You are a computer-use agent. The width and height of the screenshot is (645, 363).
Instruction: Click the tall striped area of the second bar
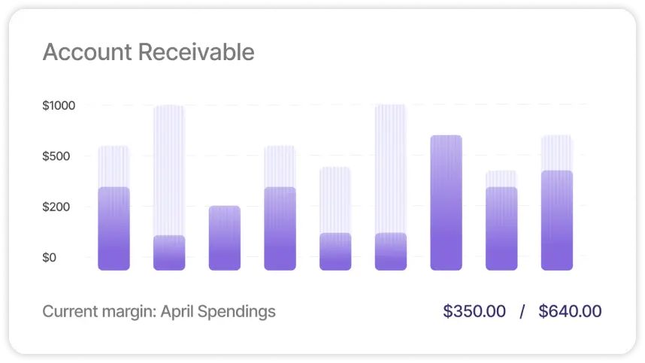pyautogui.click(x=169, y=169)
